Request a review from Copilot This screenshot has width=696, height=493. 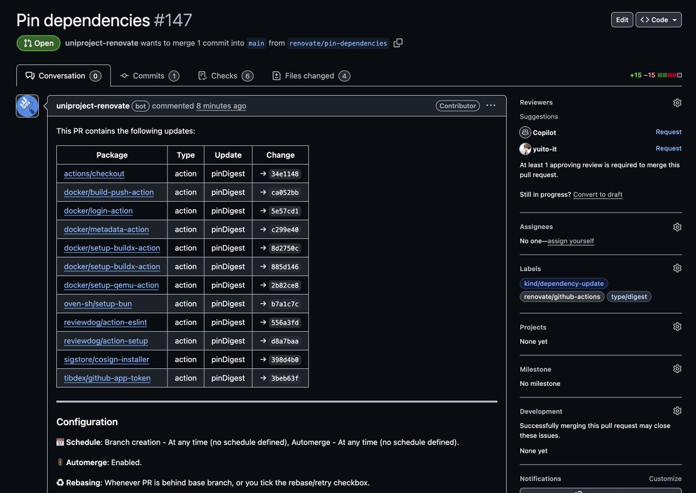669,132
